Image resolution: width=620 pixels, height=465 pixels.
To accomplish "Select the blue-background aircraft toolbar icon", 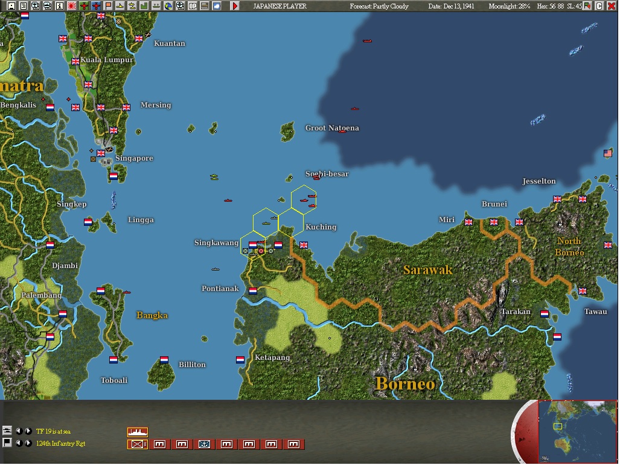I will click(96, 6).
